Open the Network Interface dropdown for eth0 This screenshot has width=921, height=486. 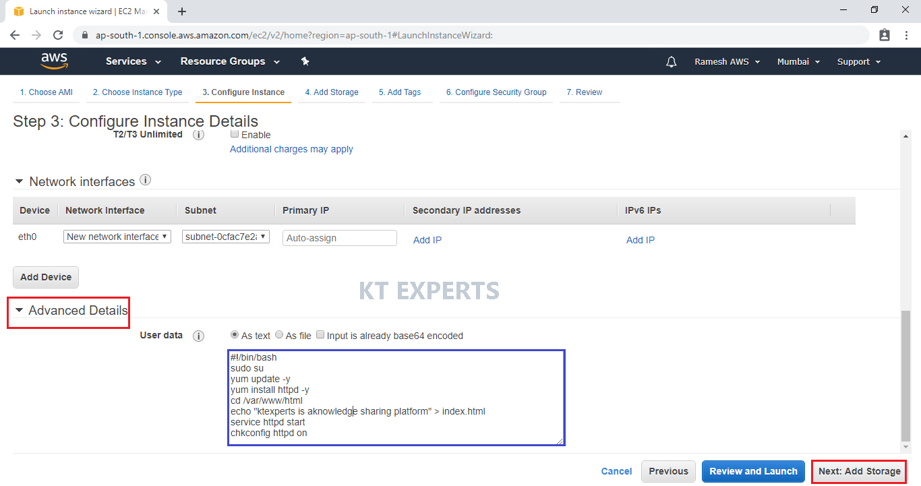pos(117,237)
